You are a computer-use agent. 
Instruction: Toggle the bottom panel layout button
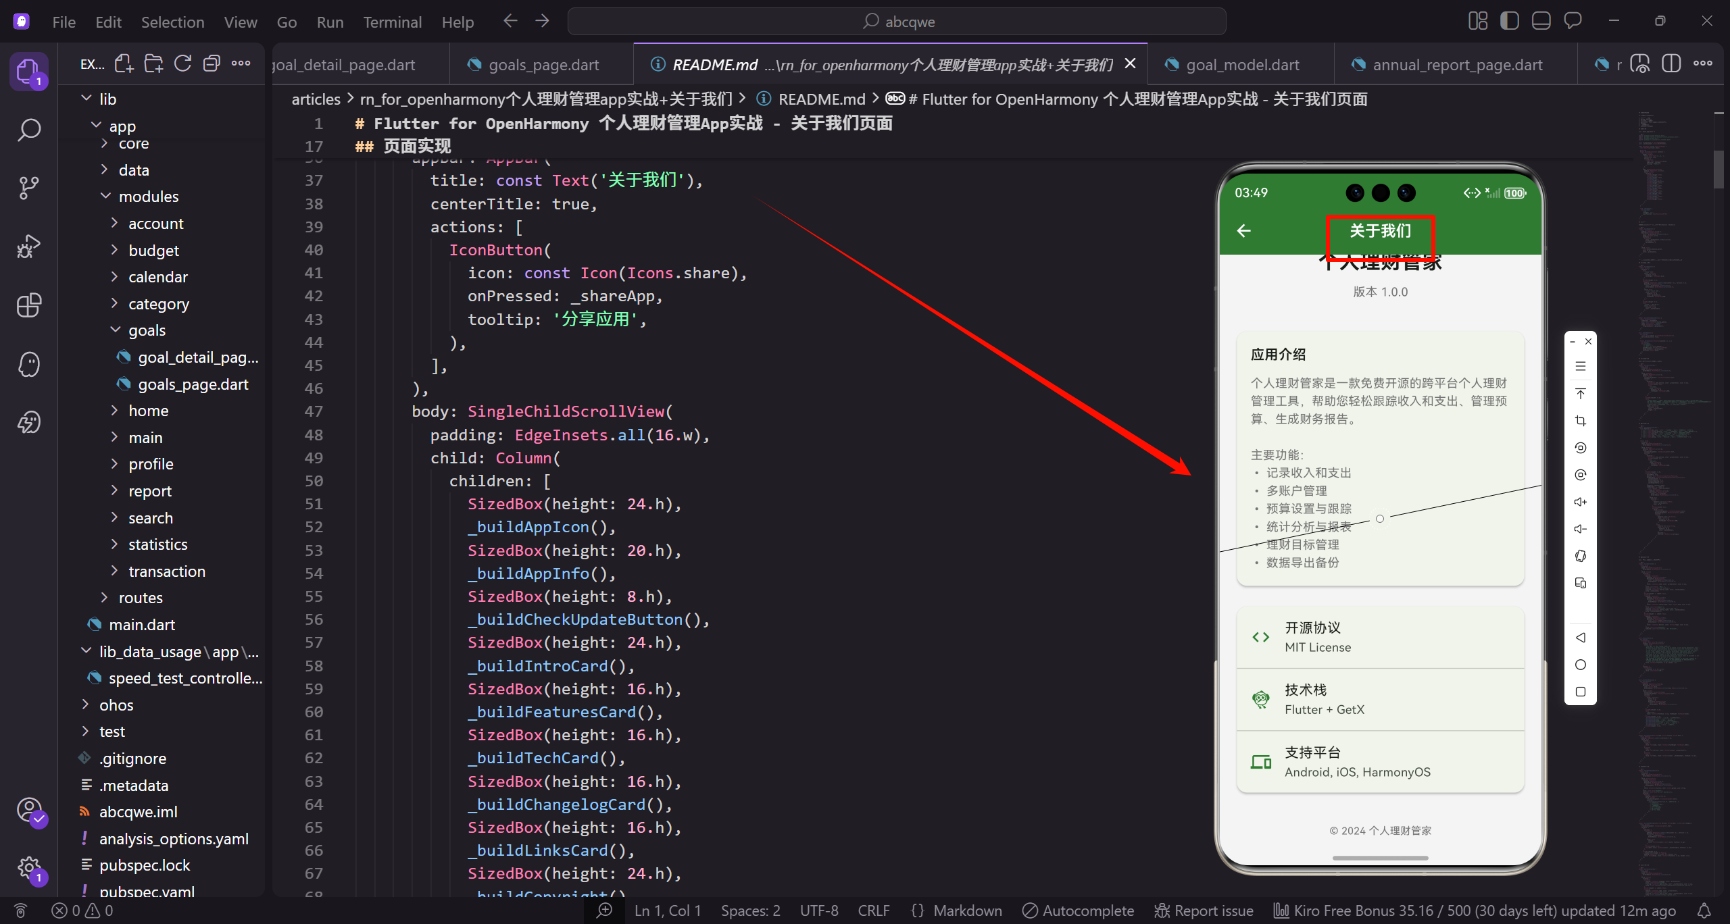point(1541,21)
